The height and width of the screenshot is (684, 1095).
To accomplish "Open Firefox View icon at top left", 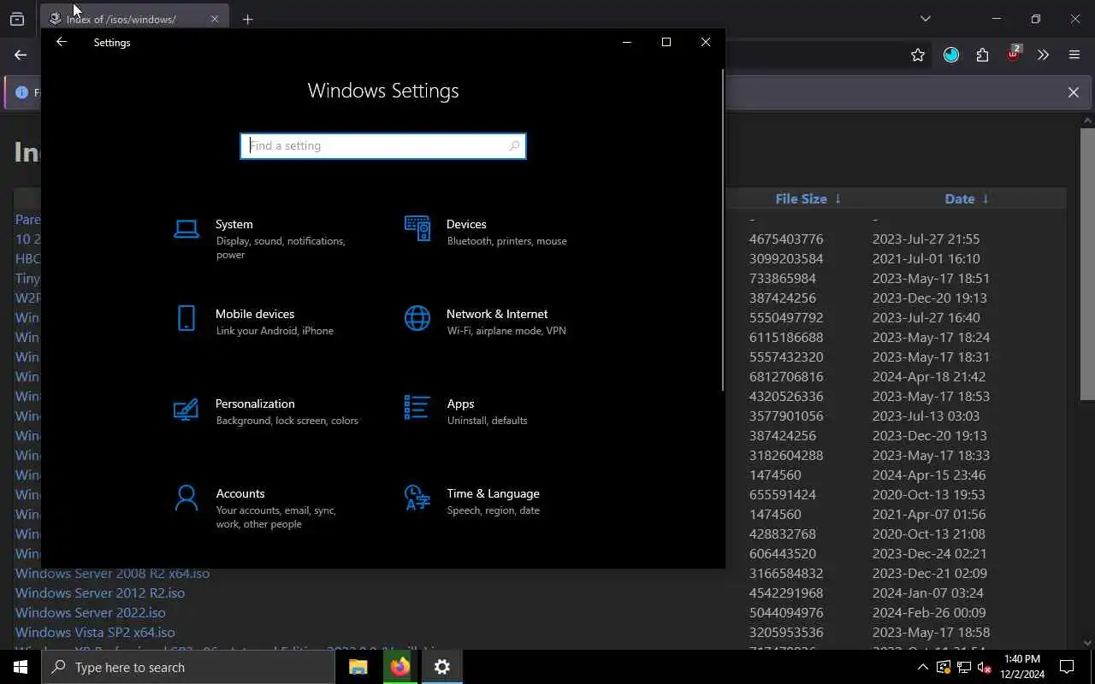I will click(x=17, y=19).
